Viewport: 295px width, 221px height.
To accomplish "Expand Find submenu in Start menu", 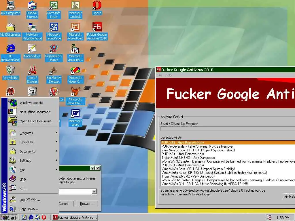I will 33,170.
